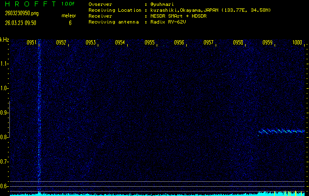
Task: Select the file name 2603230950.png
Action: (22, 13)
